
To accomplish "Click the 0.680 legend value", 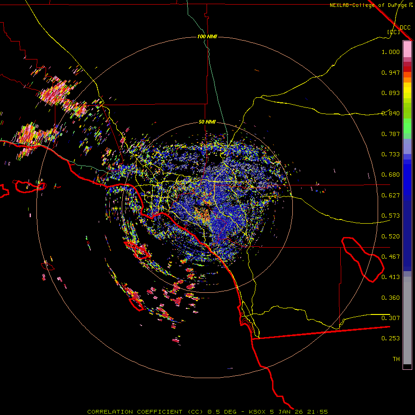I will click(x=391, y=175).
